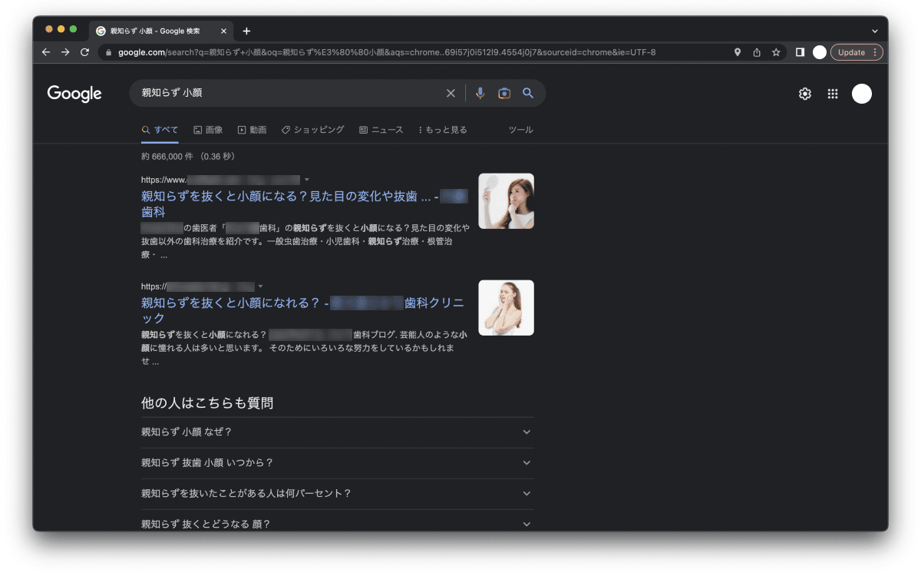Open first result's URL dropdown arrow
This screenshot has width=921, height=576.
pos(307,180)
